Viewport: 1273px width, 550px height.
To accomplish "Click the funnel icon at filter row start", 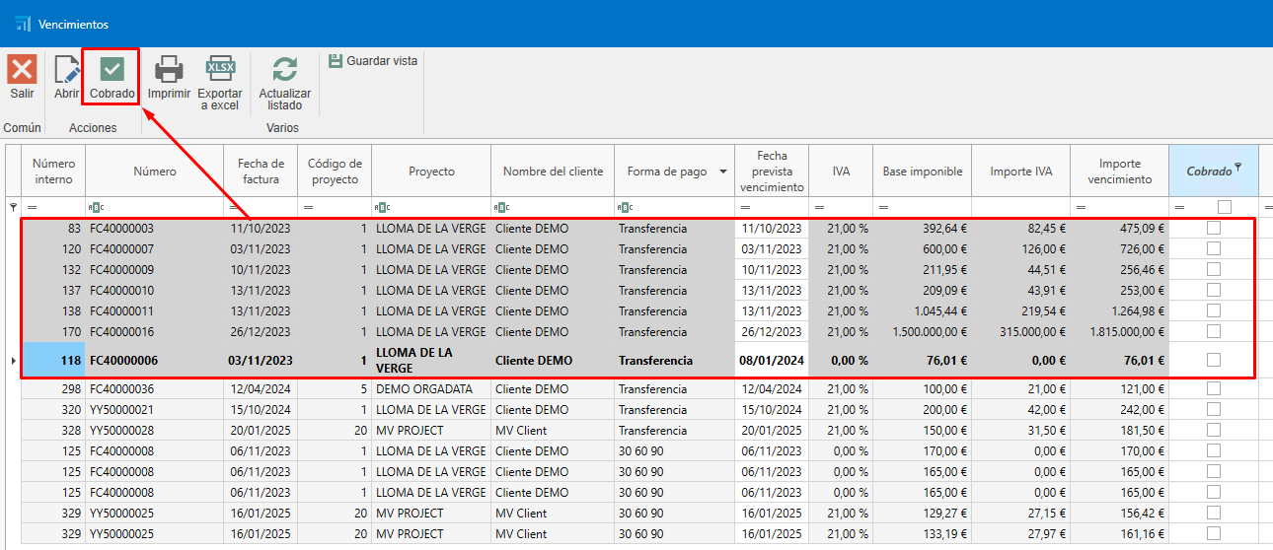I will click(13, 207).
